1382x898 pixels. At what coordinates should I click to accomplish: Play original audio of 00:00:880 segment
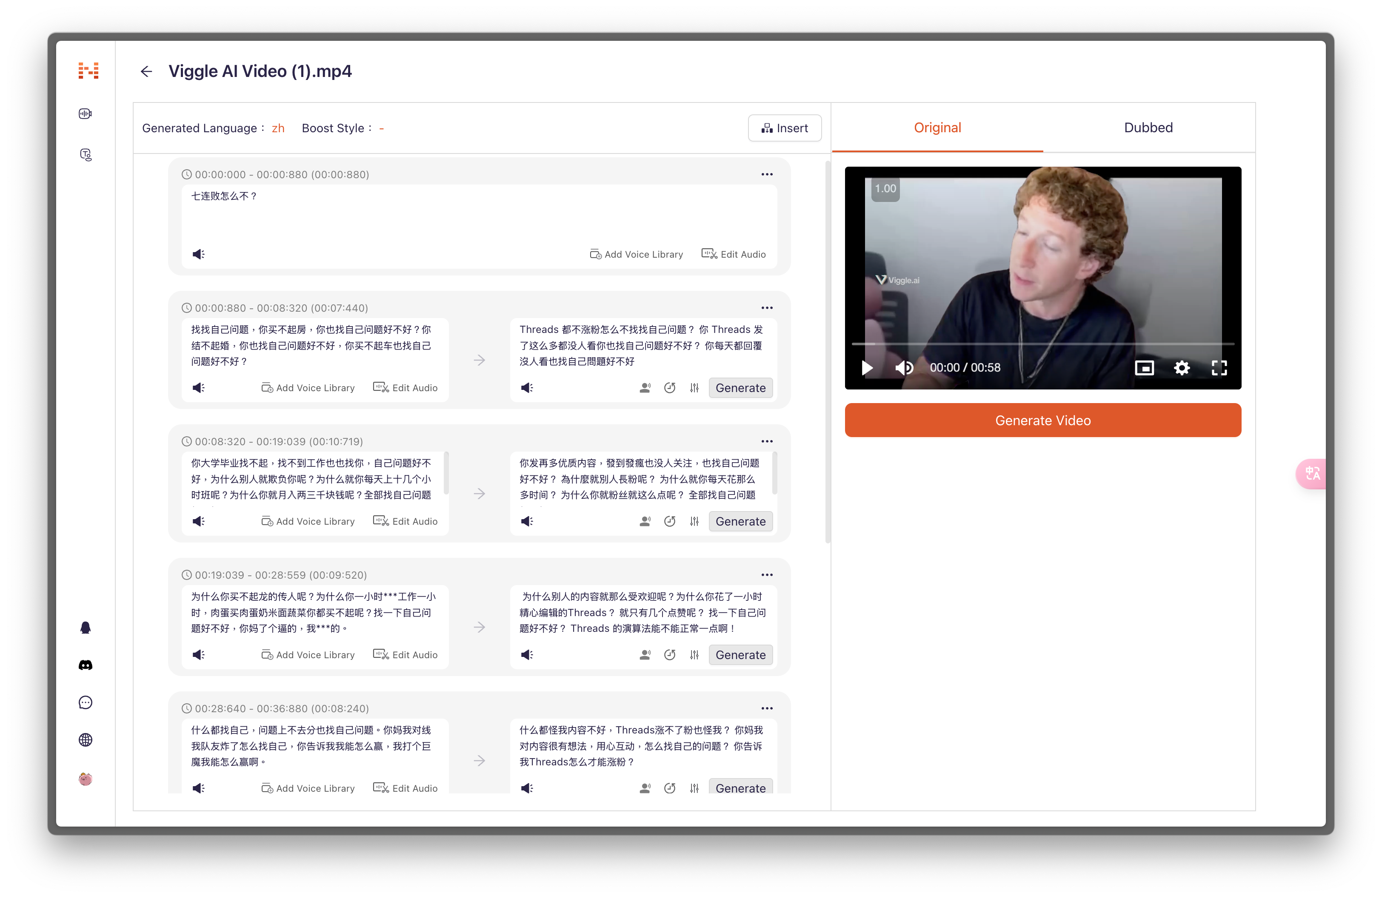pyautogui.click(x=199, y=387)
